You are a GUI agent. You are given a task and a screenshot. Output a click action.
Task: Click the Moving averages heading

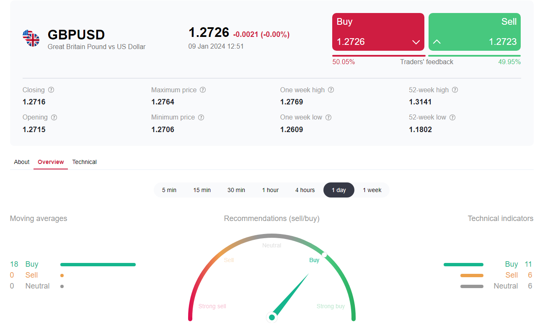tap(39, 218)
